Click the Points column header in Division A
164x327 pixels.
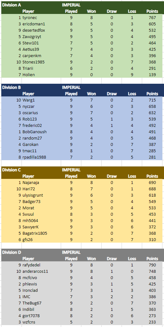152,11
